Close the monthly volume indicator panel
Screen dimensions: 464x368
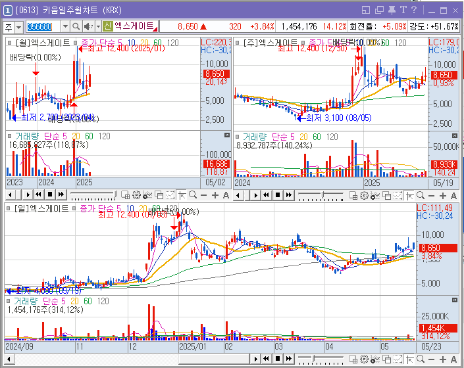coord(227,135)
